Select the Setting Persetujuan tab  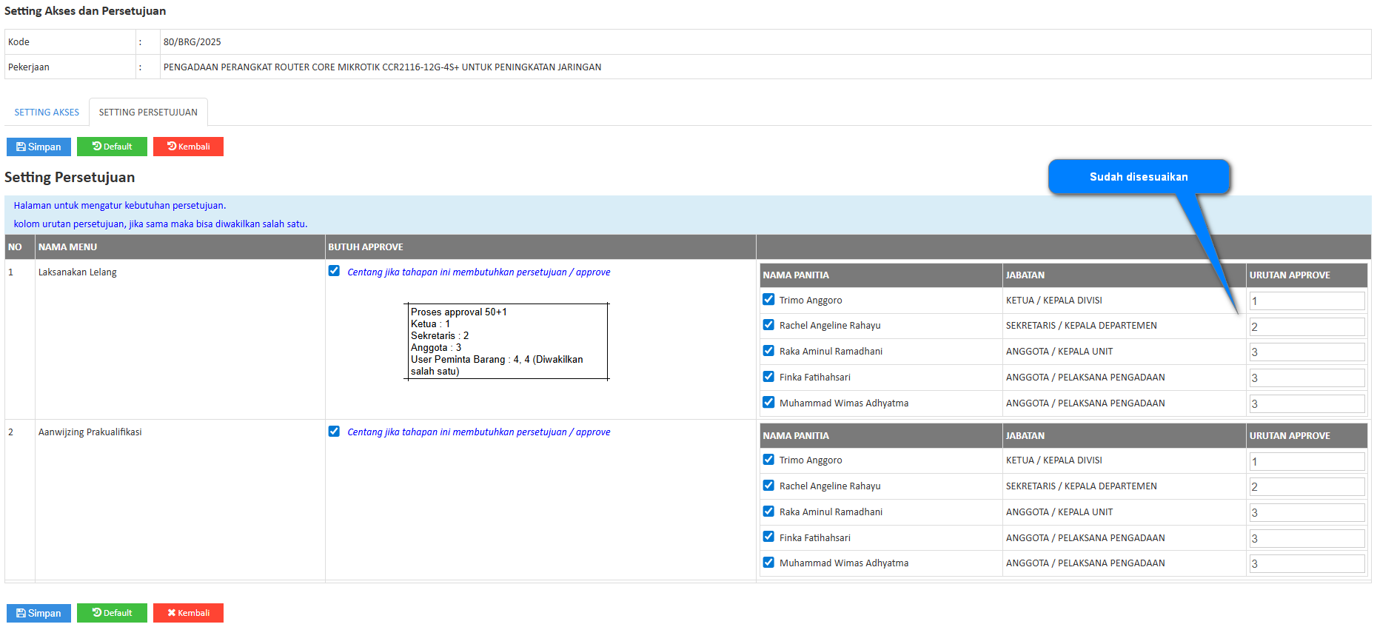(x=148, y=113)
